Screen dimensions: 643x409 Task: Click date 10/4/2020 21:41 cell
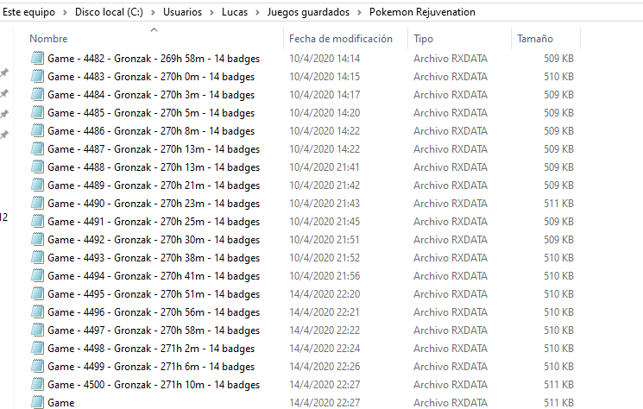point(325,167)
